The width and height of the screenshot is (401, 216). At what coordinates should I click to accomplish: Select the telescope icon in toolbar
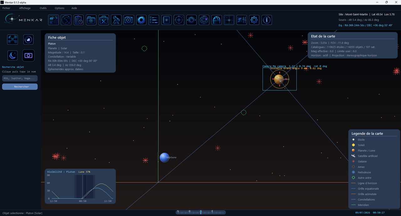[x=116, y=20]
